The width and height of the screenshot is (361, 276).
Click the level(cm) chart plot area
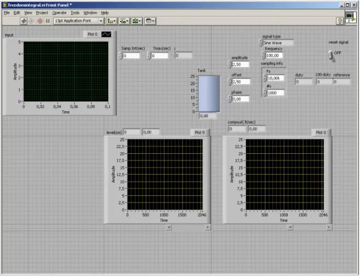(x=165, y=175)
